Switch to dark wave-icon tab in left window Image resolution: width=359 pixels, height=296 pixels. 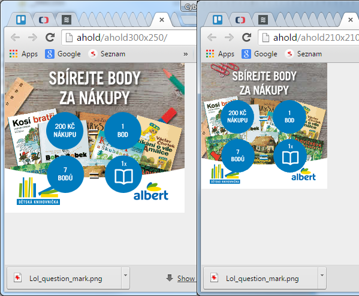point(67,20)
